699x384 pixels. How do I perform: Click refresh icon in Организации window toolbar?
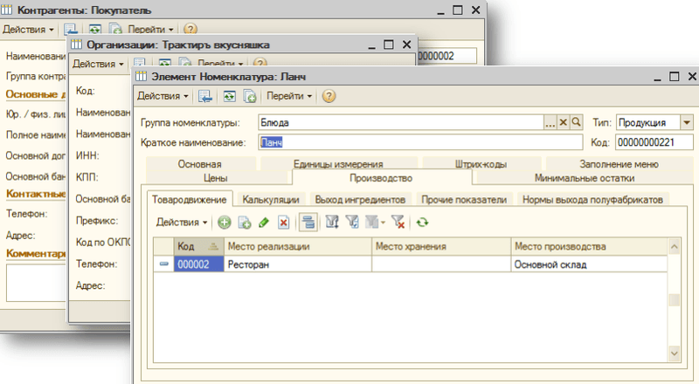pos(165,64)
